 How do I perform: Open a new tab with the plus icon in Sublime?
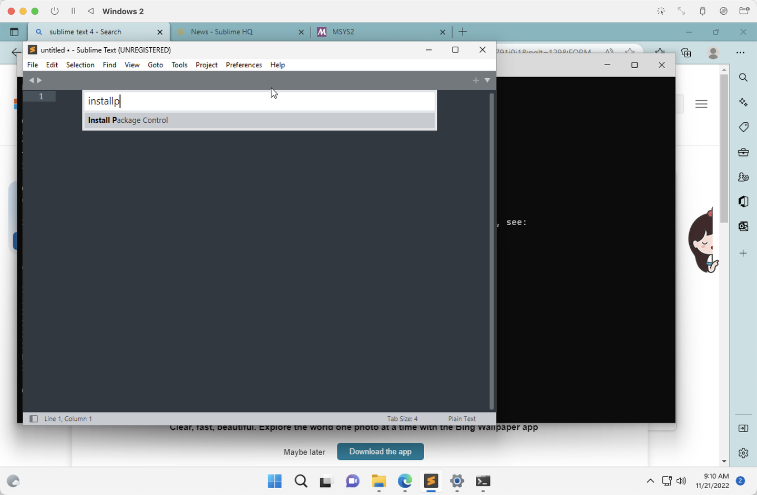pyautogui.click(x=476, y=80)
